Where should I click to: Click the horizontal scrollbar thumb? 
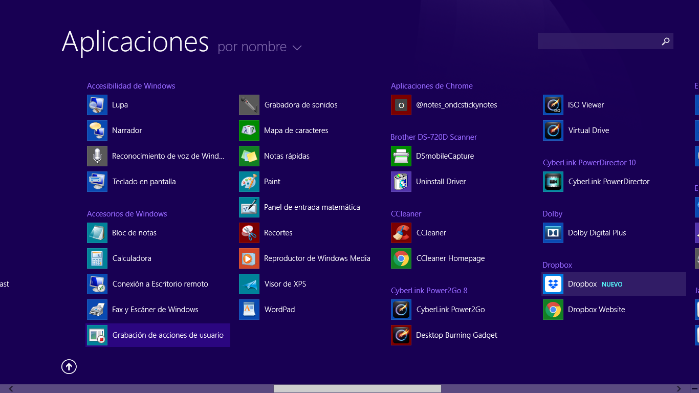tap(357, 389)
